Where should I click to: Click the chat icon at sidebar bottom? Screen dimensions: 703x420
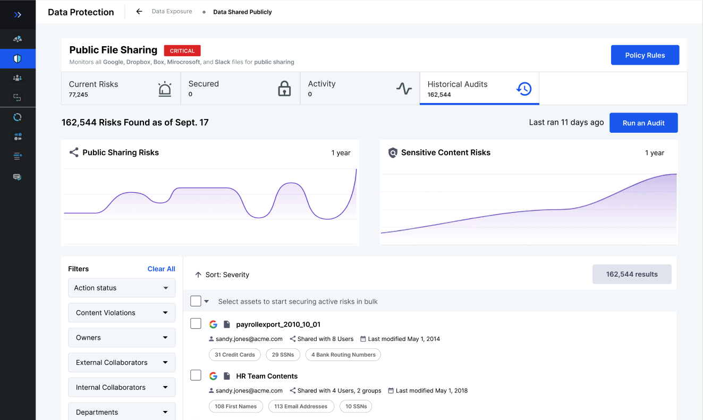[18, 176]
